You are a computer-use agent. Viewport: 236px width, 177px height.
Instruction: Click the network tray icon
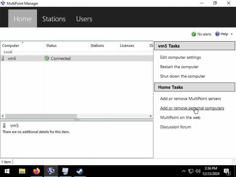pos(191,171)
